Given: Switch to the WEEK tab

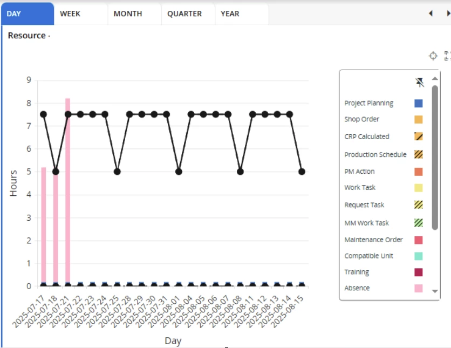Looking at the screenshot, I should 70,14.
